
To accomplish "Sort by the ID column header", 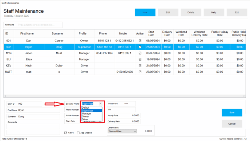I will pyautogui.click(x=9, y=33).
